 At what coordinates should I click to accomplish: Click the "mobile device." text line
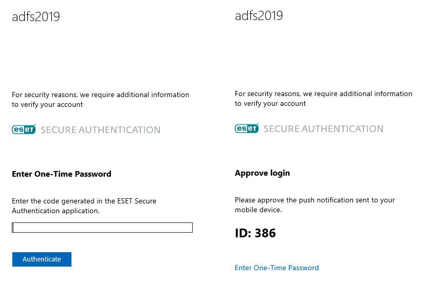pos(258,210)
